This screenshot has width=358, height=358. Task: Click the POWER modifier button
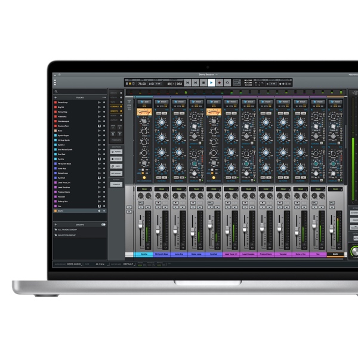[x=116, y=152]
